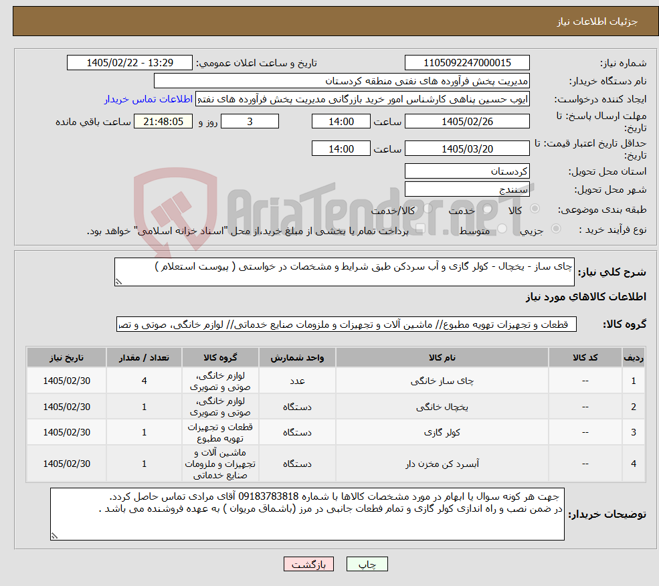The width and height of the screenshot is (659, 586).
Task: Click the resize handle of the description textarea
Action: [118, 282]
